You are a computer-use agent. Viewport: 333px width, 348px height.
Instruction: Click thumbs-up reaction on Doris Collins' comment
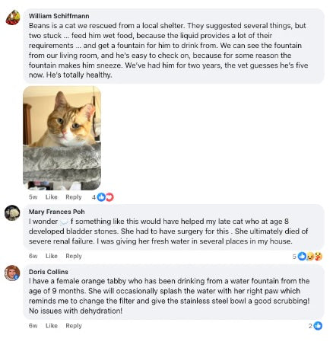(x=318, y=326)
